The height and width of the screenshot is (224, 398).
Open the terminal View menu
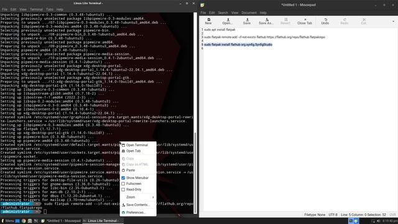(x=23, y=9)
